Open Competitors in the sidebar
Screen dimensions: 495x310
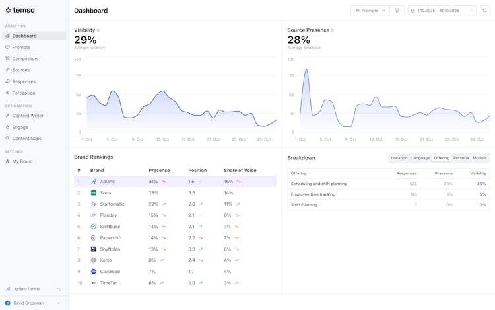(x=25, y=59)
